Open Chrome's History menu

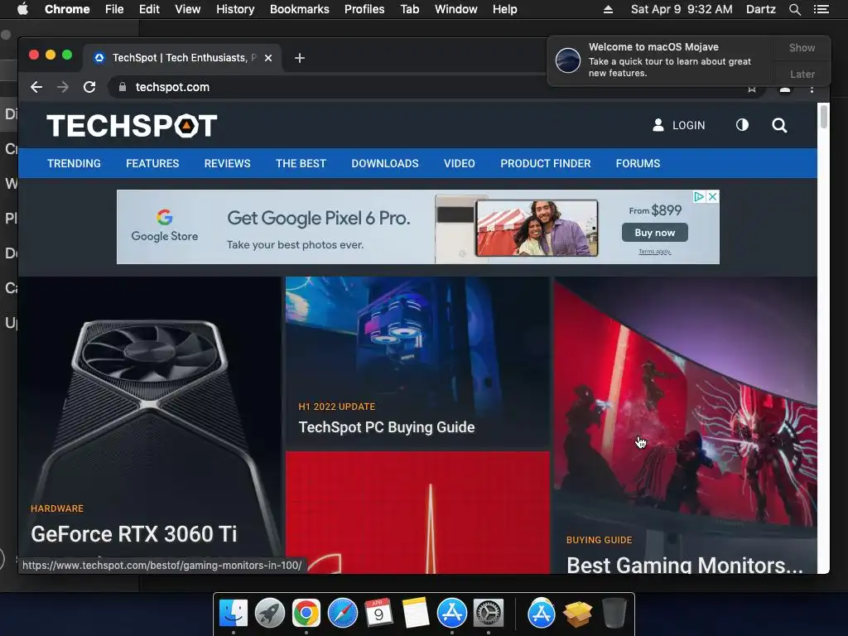tap(235, 9)
